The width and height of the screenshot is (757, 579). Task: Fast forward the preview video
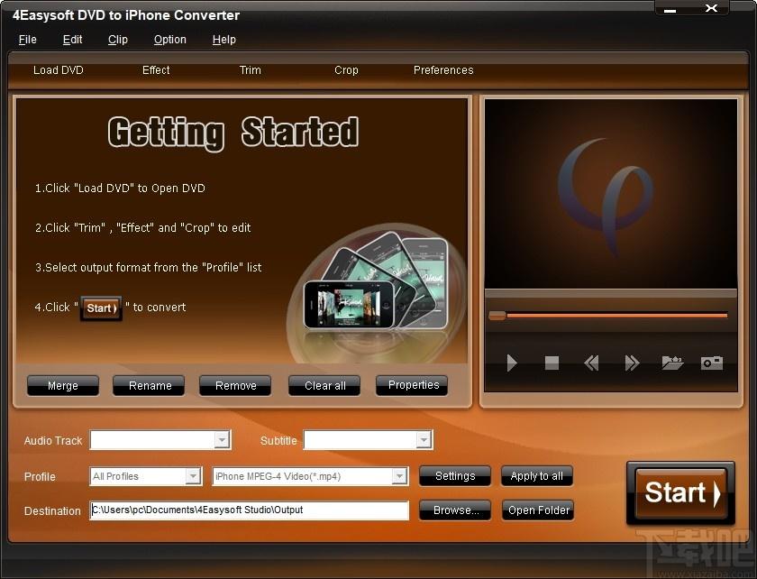(x=632, y=363)
